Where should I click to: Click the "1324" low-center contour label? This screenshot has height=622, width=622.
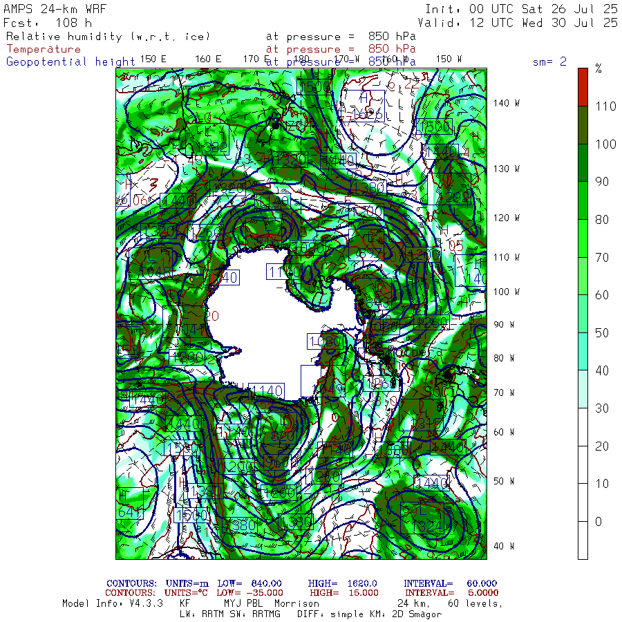point(426,527)
